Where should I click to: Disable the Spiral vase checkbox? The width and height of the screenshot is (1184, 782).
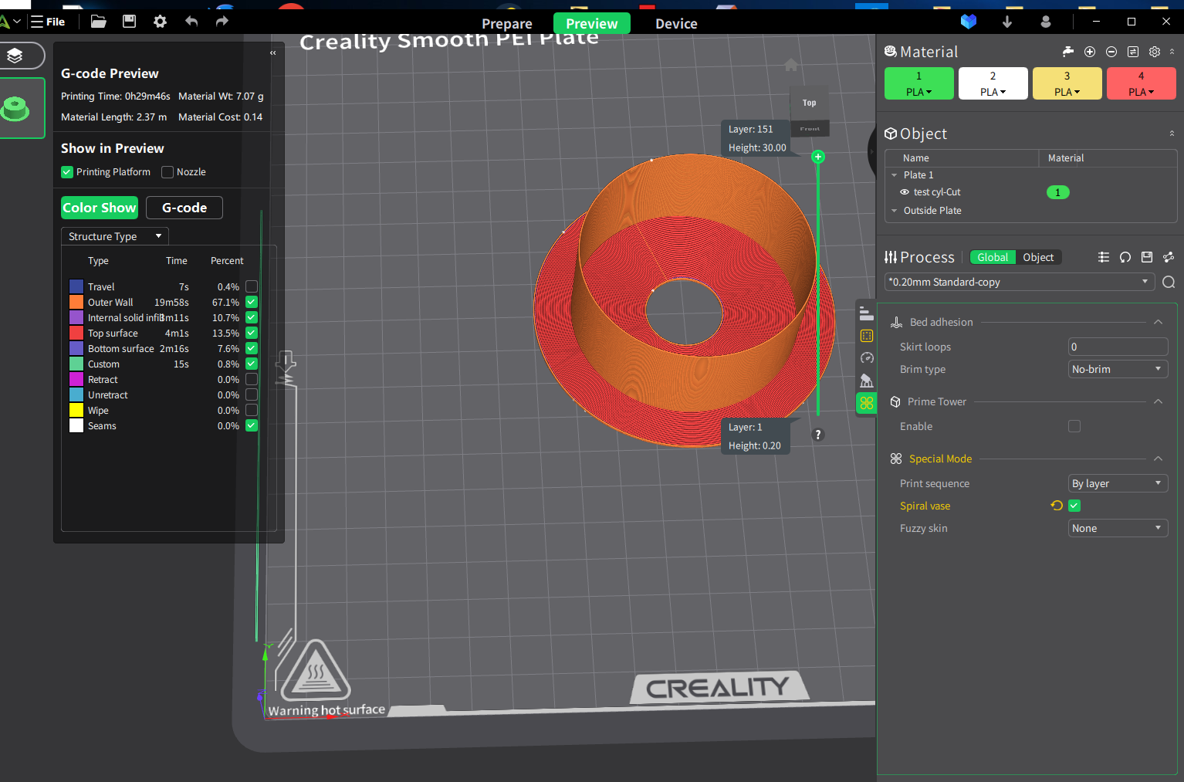pos(1074,506)
